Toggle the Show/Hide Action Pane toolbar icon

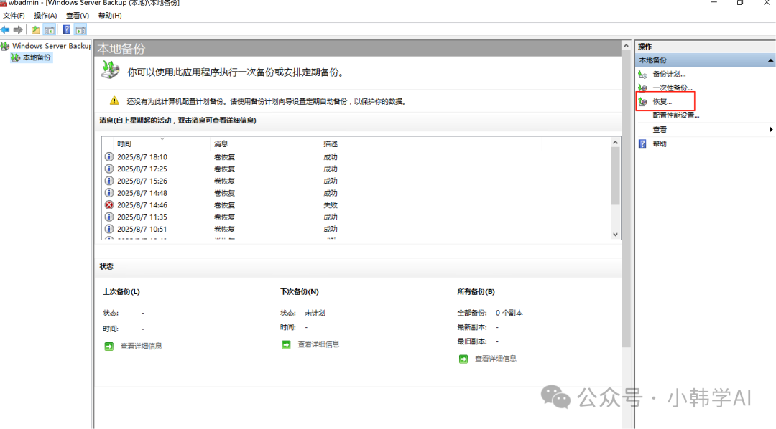[80, 29]
